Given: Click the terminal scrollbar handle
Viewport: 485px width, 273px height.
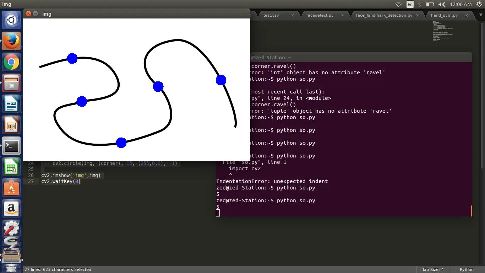Looking at the screenshot, I should tap(471, 210).
